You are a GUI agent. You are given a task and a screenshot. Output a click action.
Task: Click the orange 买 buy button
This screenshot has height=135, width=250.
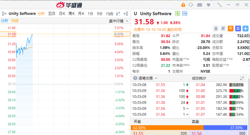pyautogui.click(x=231, y=29)
